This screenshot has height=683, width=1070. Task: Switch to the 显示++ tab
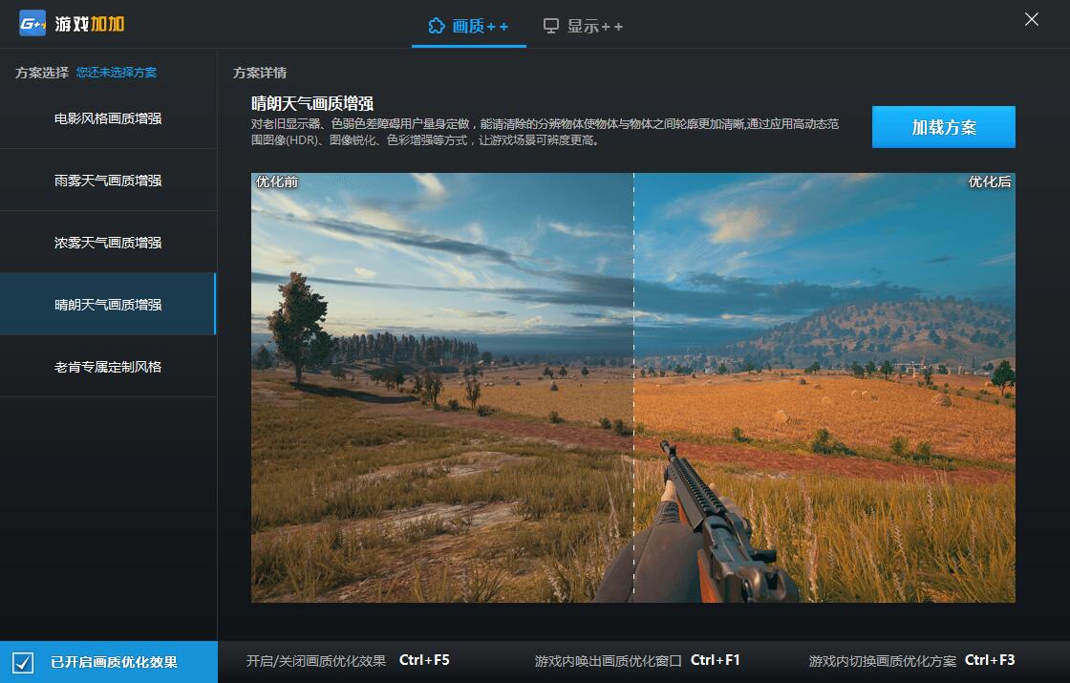tap(583, 26)
